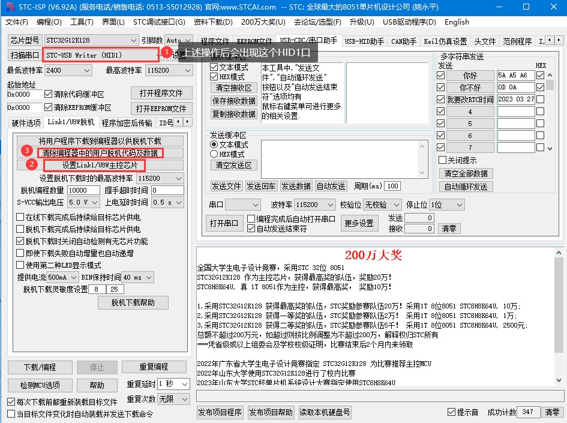Click the 脱机编程数量 10000 input field
The height and width of the screenshot is (423, 567).
[83, 190]
